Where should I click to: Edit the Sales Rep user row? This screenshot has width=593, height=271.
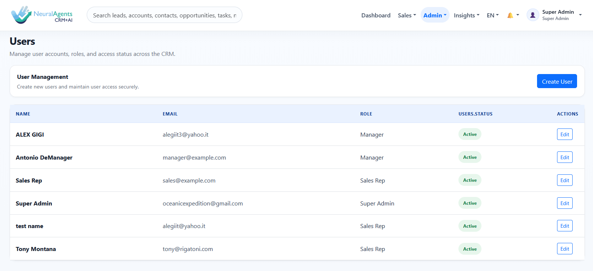[x=564, y=180]
